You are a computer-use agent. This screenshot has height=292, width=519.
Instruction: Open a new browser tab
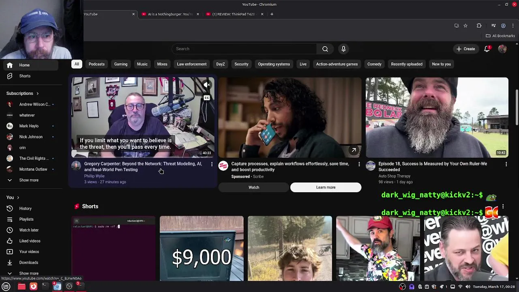(272, 14)
